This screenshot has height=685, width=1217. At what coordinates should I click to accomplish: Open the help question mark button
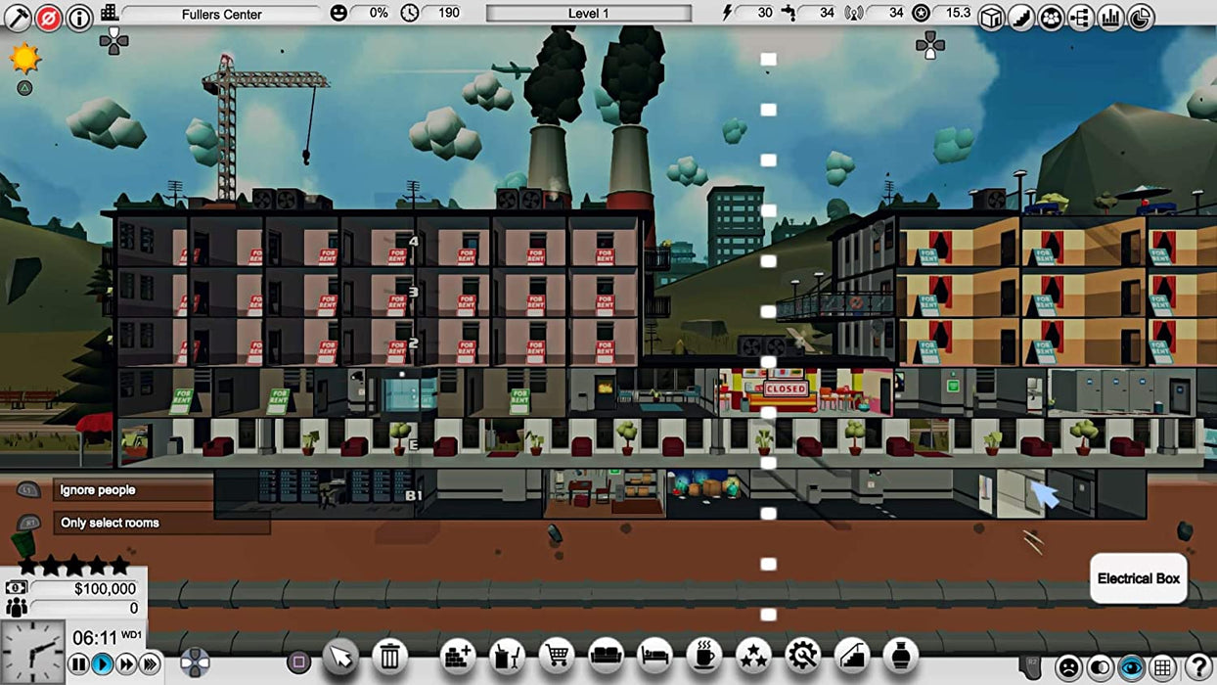coord(1194,667)
